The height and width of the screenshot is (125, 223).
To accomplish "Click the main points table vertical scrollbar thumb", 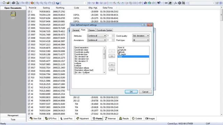I will pos(222,15).
